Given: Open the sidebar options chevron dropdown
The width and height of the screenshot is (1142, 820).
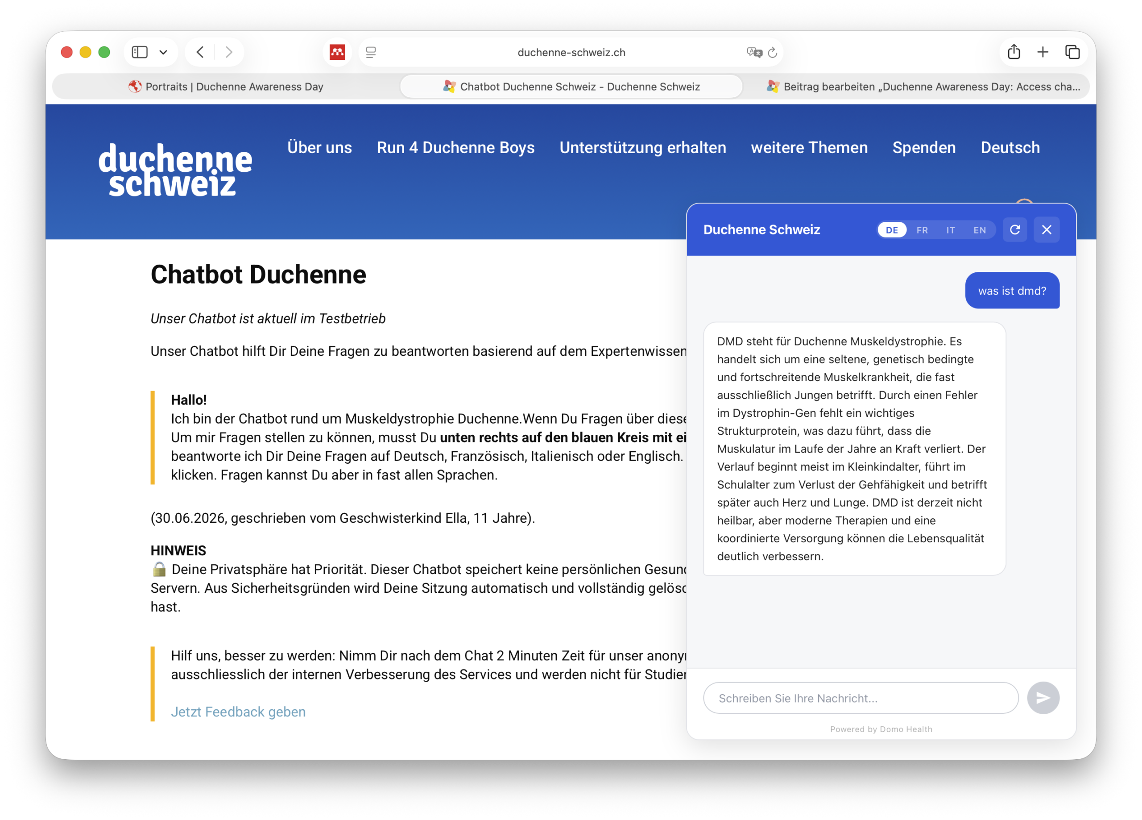Looking at the screenshot, I should pyautogui.click(x=163, y=52).
